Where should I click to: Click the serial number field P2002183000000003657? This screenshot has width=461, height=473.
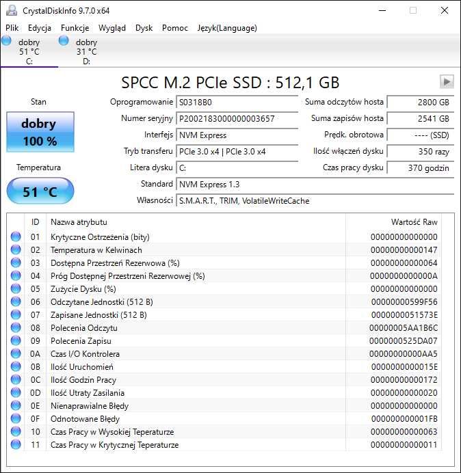pyautogui.click(x=237, y=118)
